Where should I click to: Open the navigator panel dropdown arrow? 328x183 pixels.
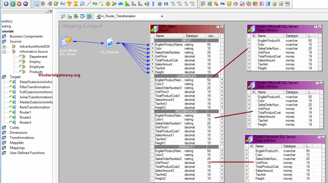pyautogui.click(x=47, y=11)
